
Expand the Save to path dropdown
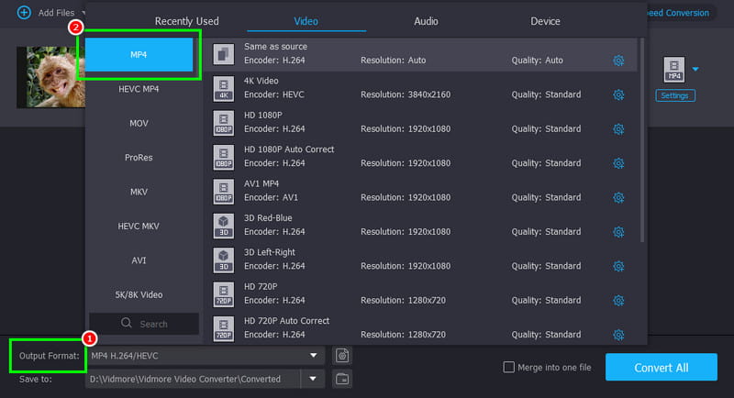313,379
